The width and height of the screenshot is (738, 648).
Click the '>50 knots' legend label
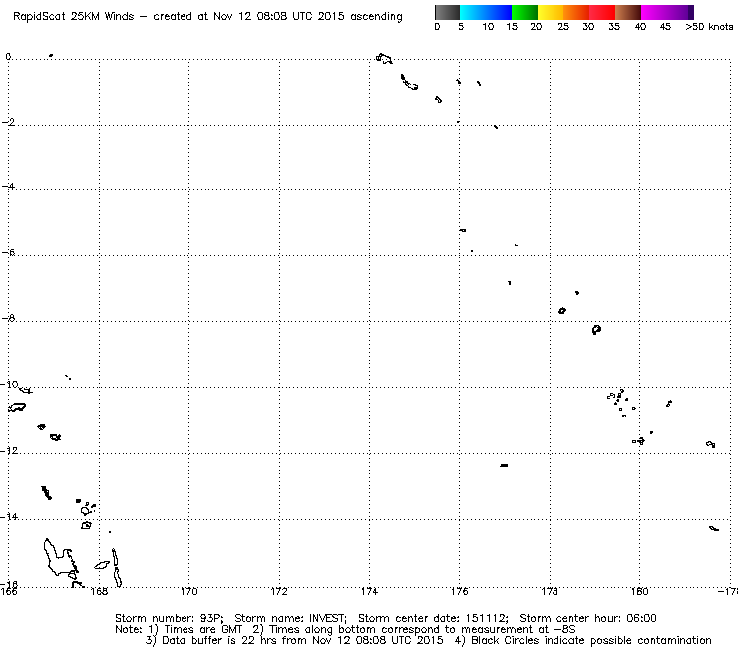(709, 27)
